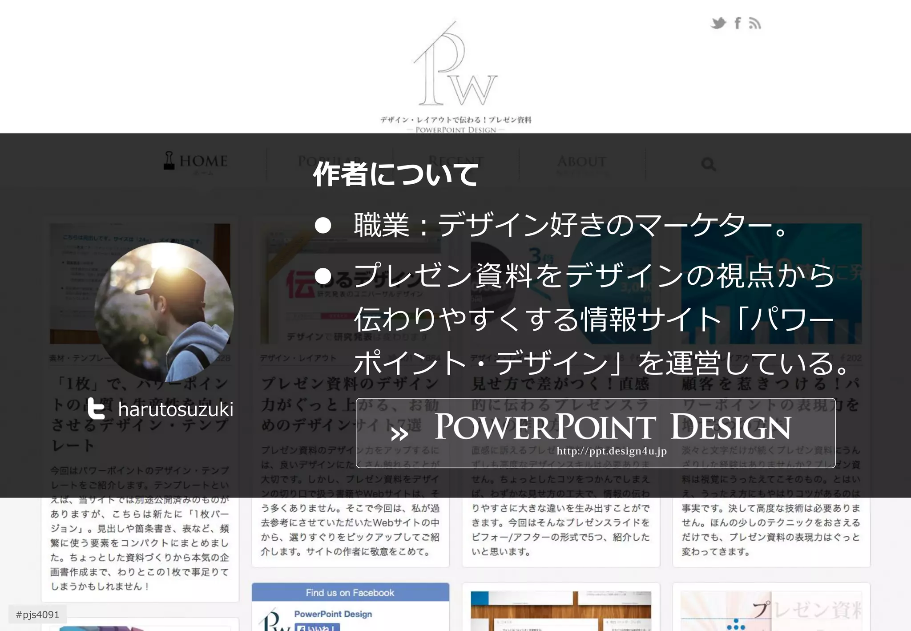Click the #pjs4091 hashtag label
This screenshot has width=911, height=631.
37,615
